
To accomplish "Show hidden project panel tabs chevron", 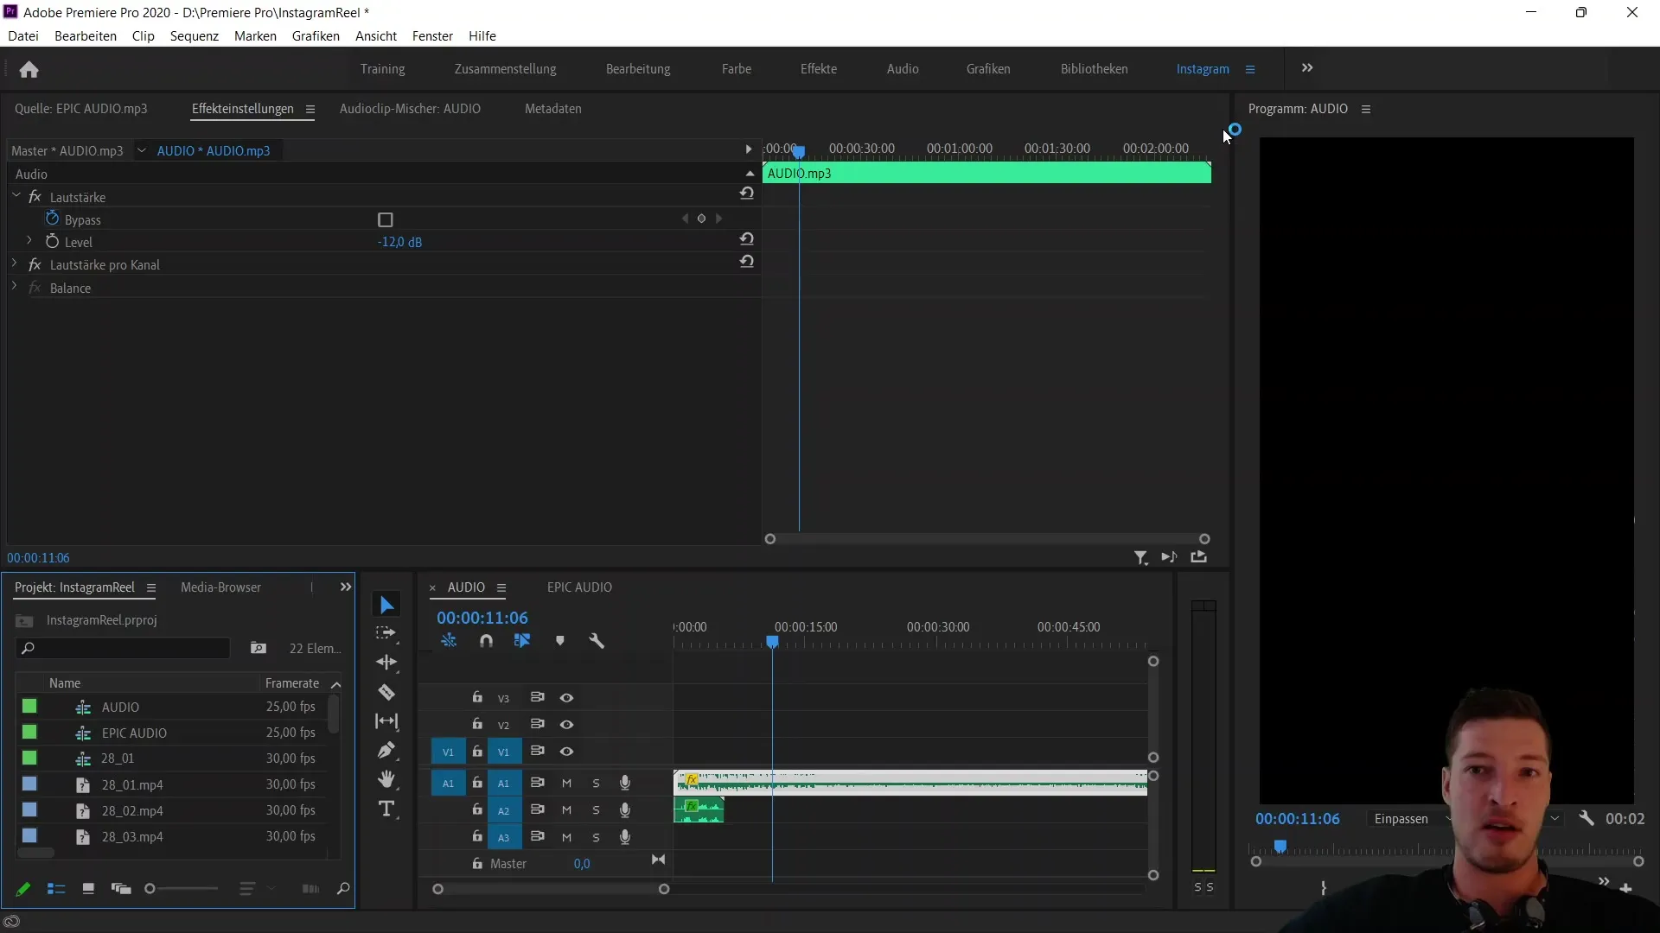I will [x=346, y=587].
